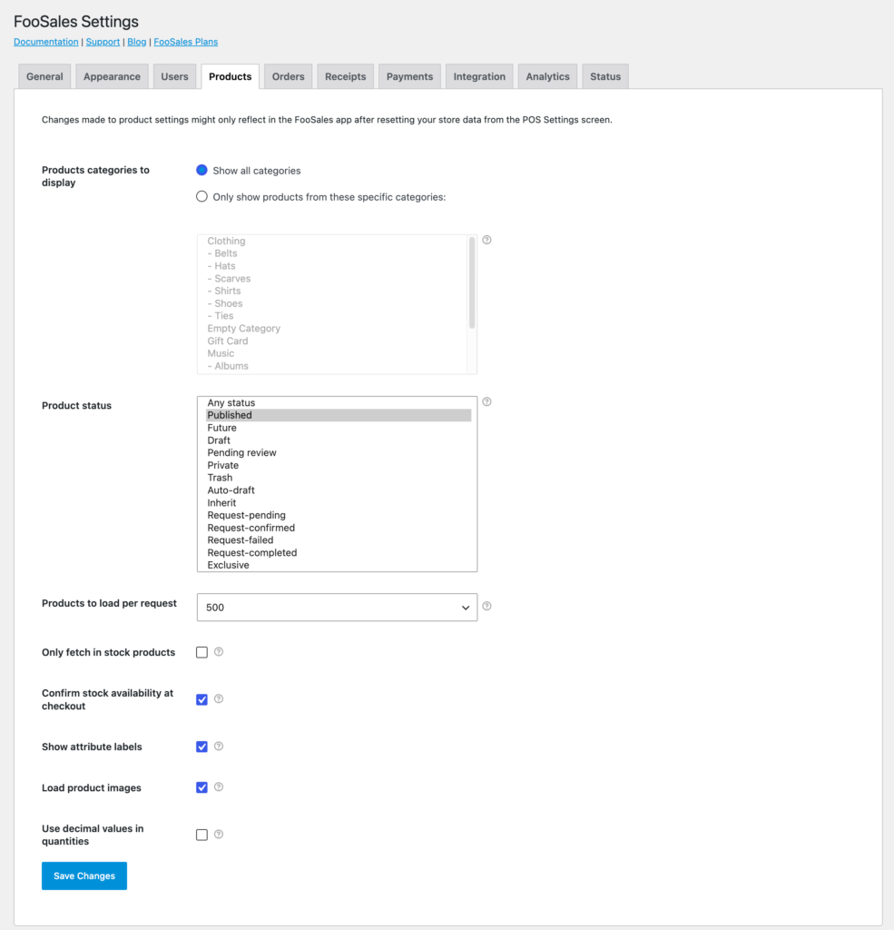The width and height of the screenshot is (894, 930).
Task: Open help tooltip for Products to load per request
Action: point(486,606)
